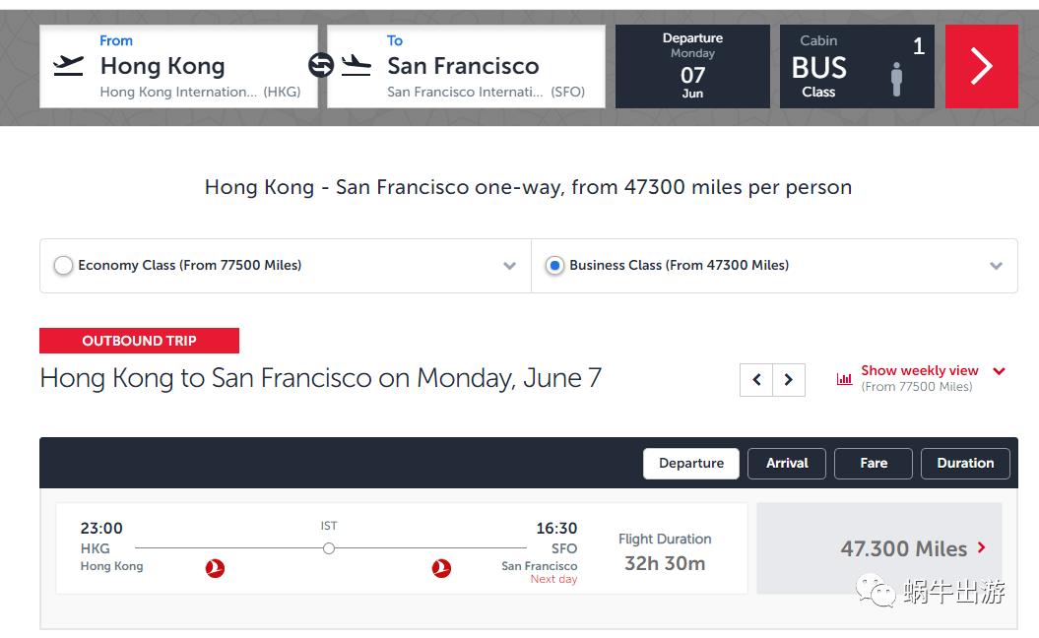Click the passenger count person icon
The height and width of the screenshot is (638, 1039).
click(x=896, y=79)
